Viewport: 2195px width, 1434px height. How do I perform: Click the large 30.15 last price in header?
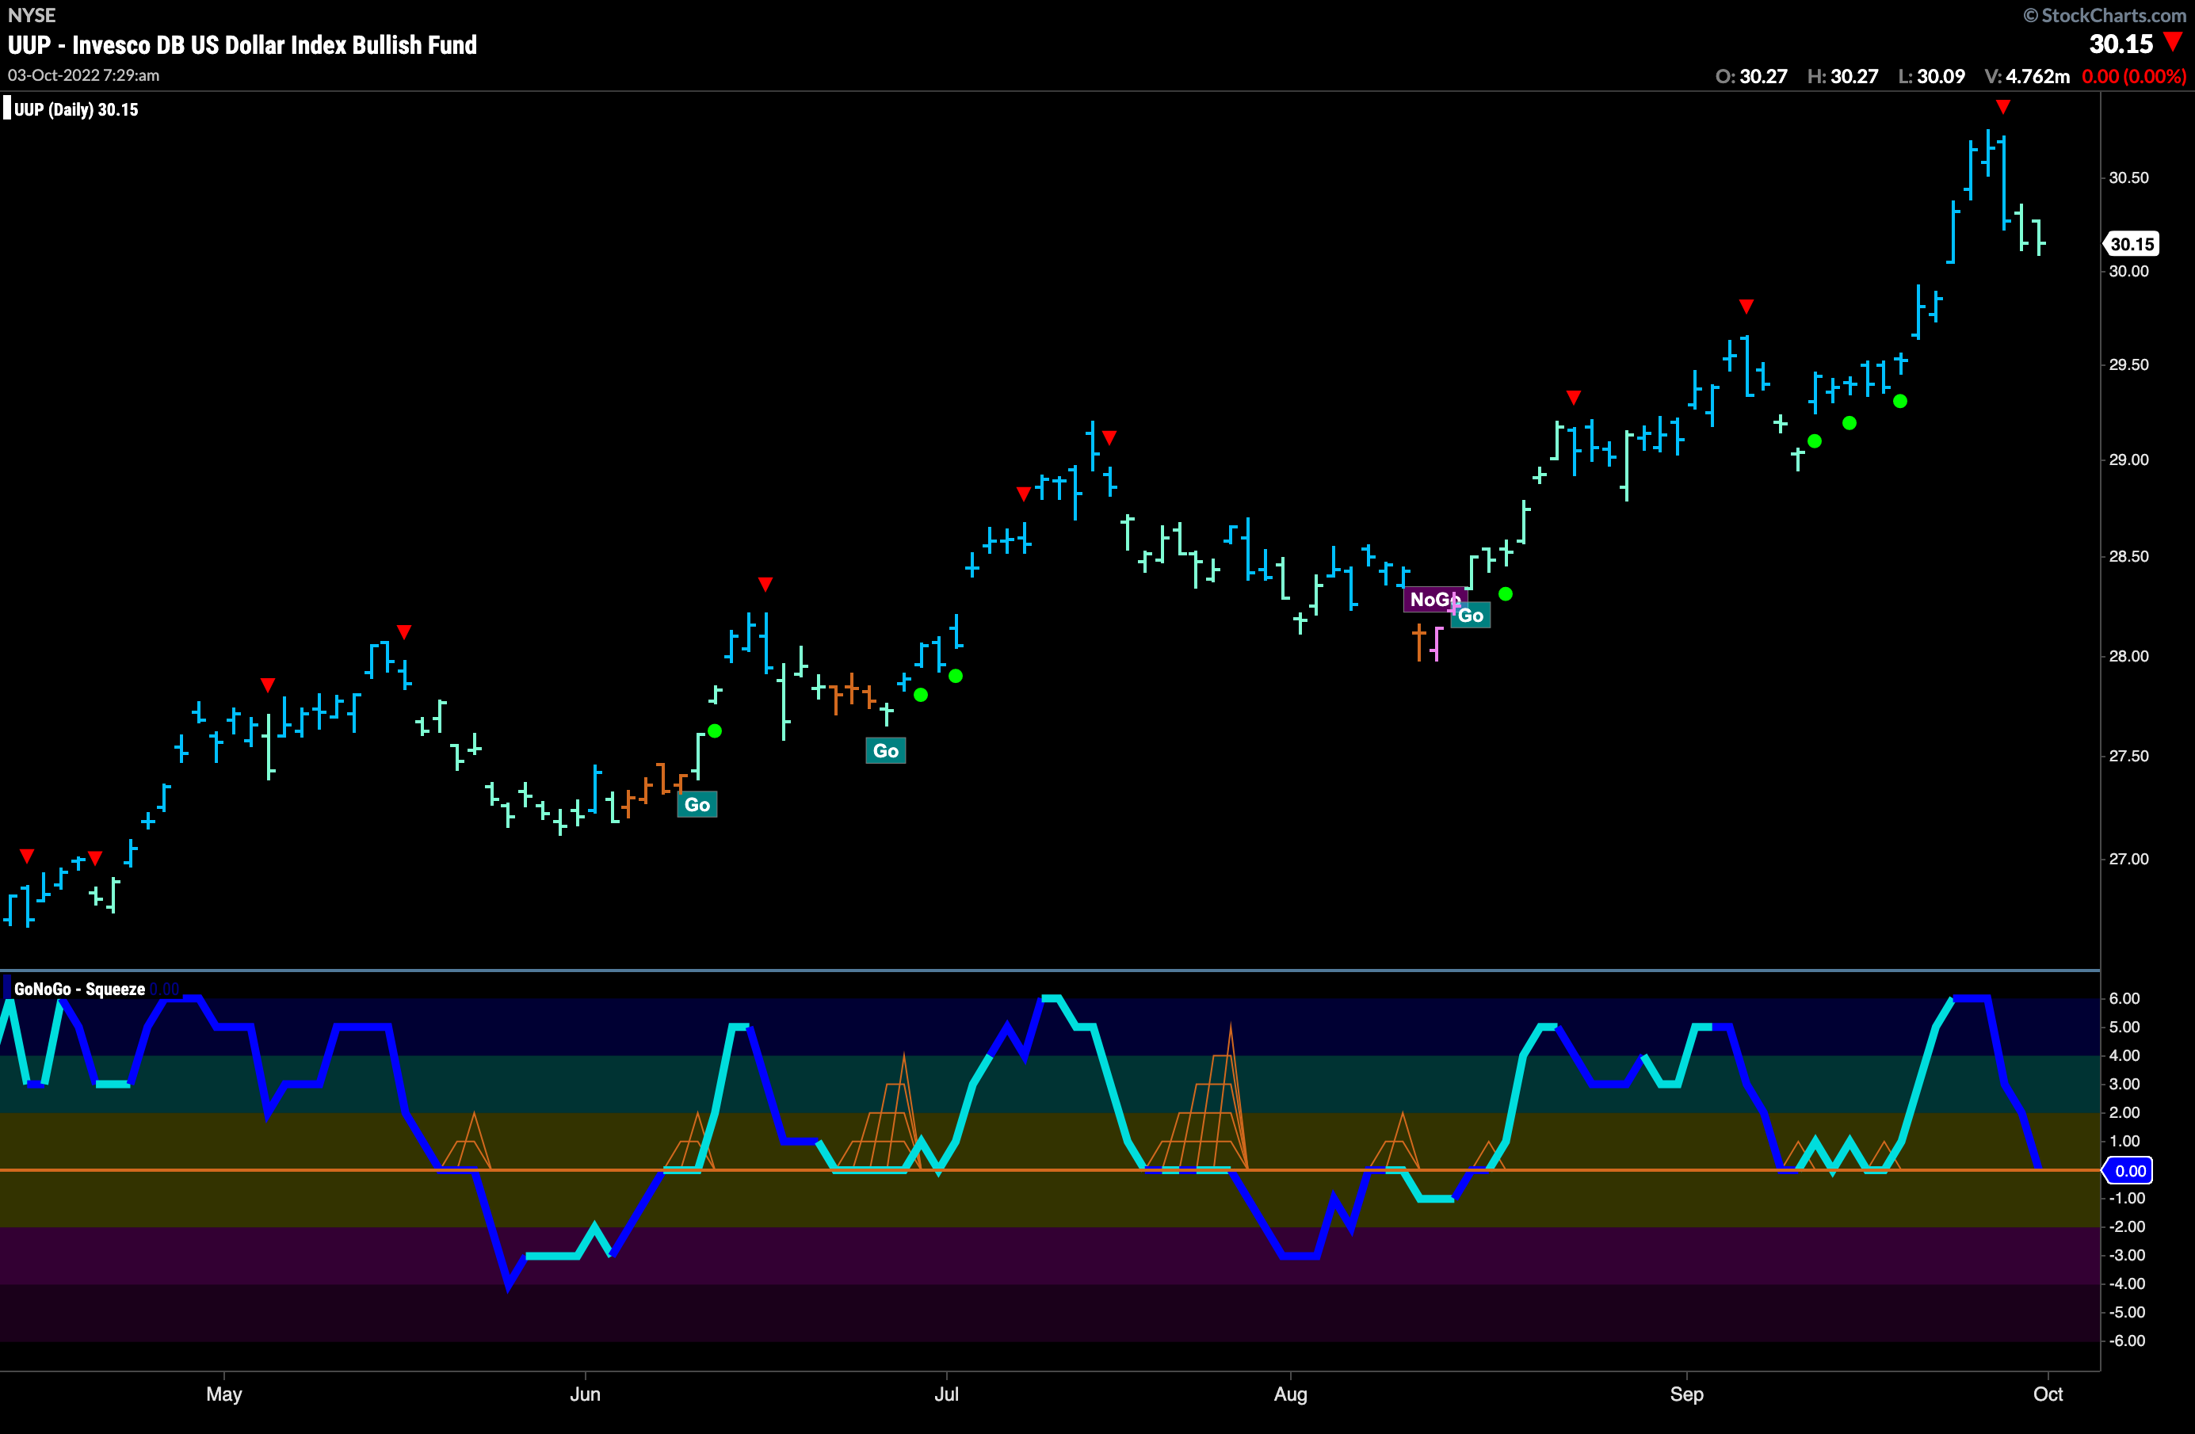click(x=2121, y=44)
